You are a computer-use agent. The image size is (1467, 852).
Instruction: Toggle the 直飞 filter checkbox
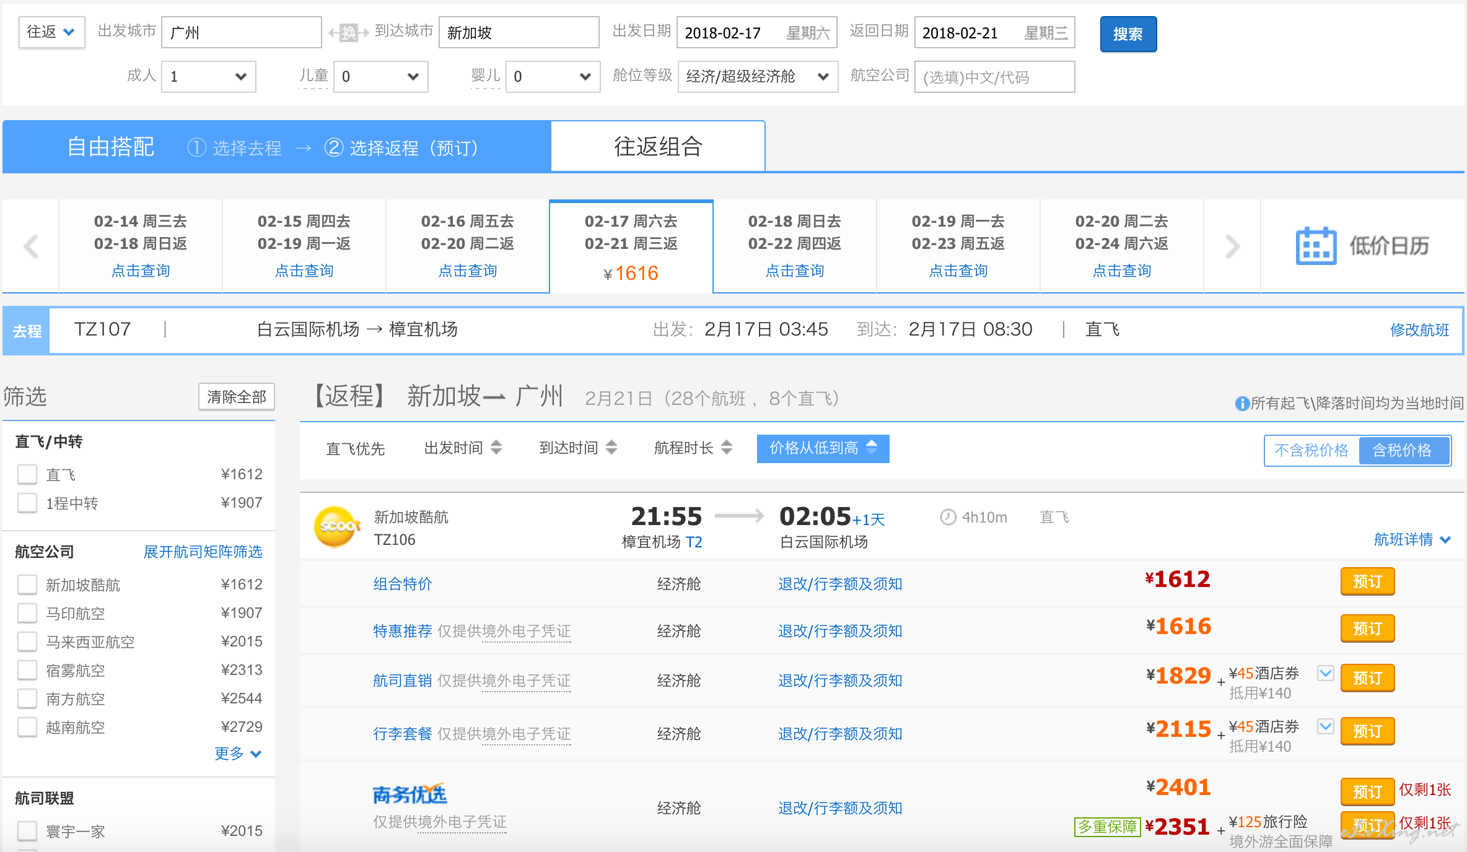click(x=27, y=474)
